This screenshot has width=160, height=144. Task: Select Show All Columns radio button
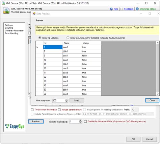pos(40,38)
